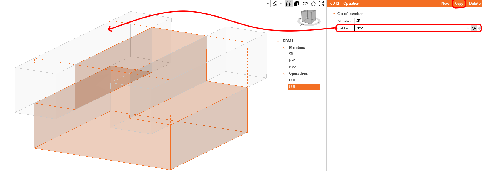
Task: Collapse the Cut of member section
Action: click(334, 14)
